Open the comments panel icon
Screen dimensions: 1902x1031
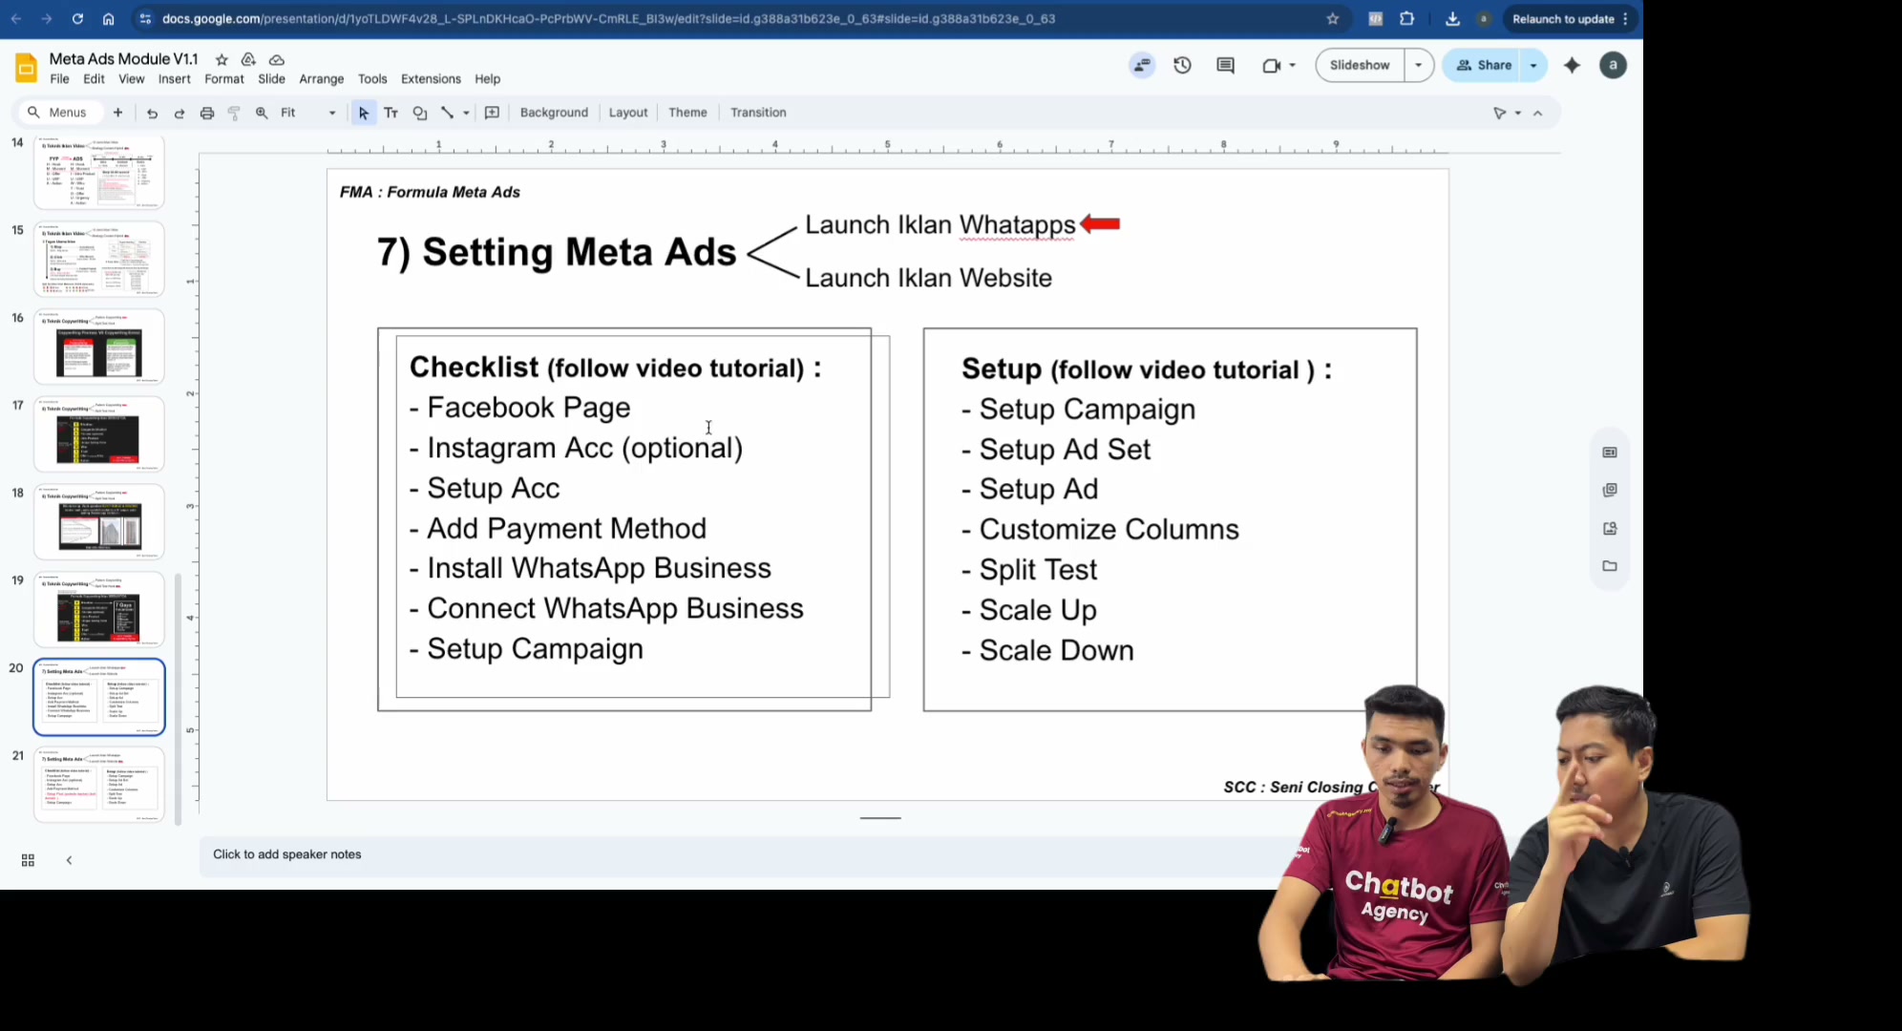[1225, 65]
